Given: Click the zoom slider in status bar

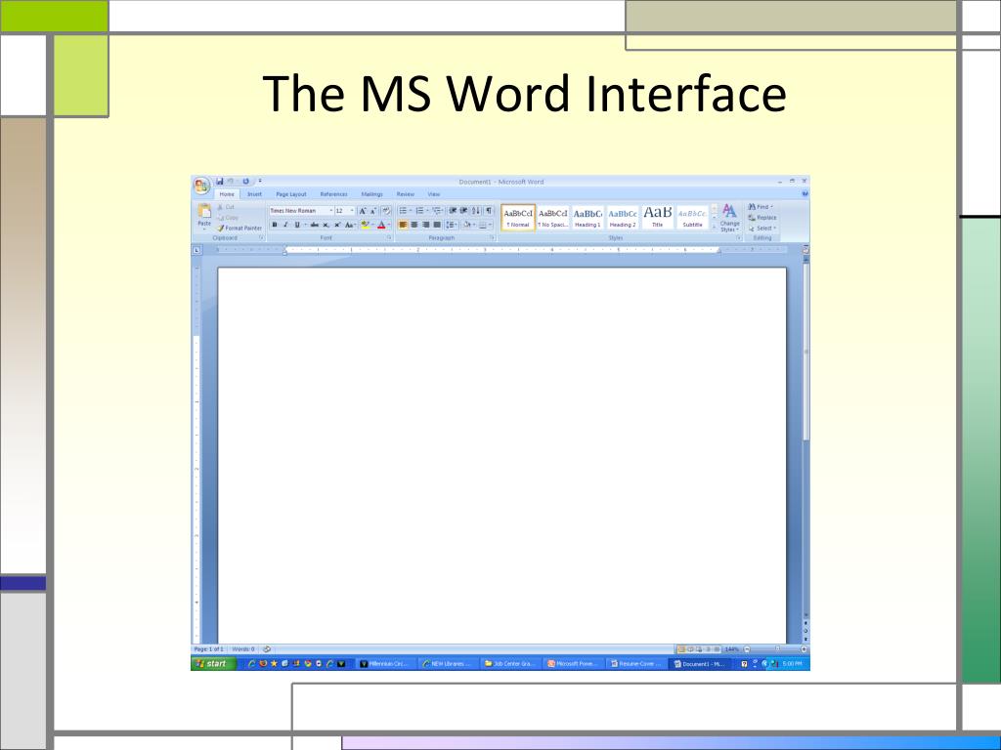Looking at the screenshot, I should (x=776, y=649).
